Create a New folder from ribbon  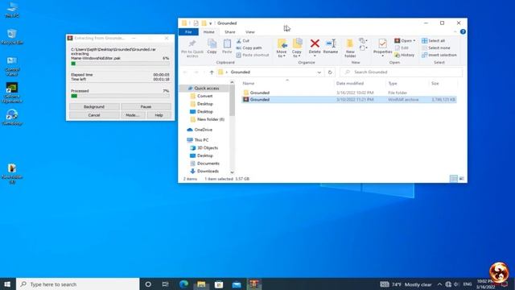(350, 48)
